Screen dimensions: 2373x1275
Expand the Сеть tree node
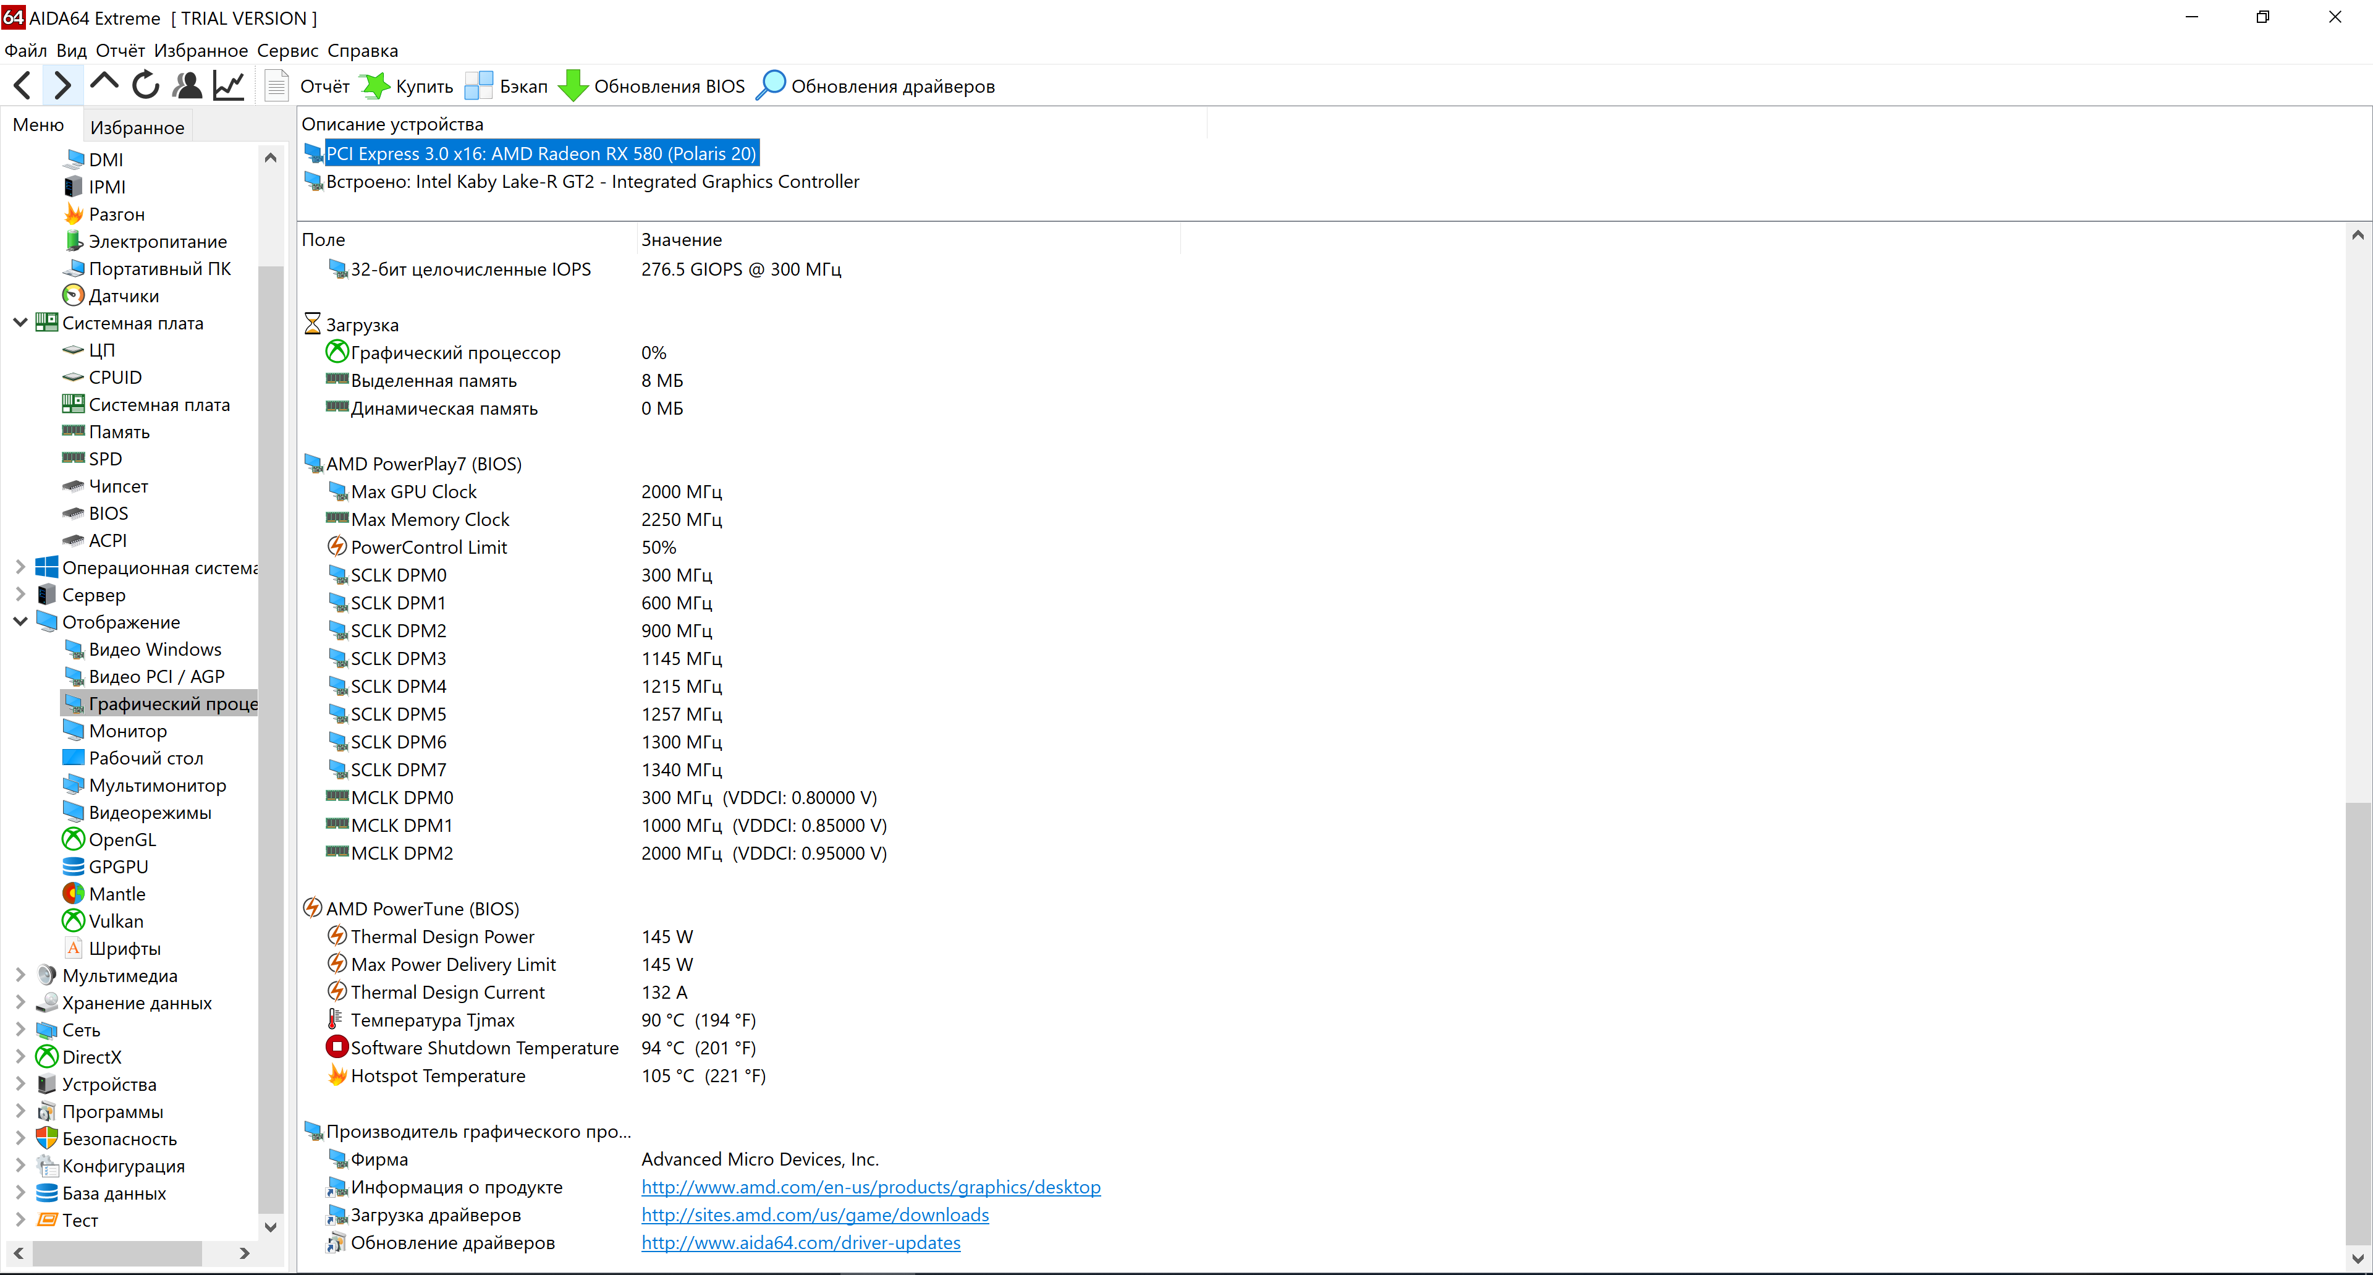point(20,1029)
